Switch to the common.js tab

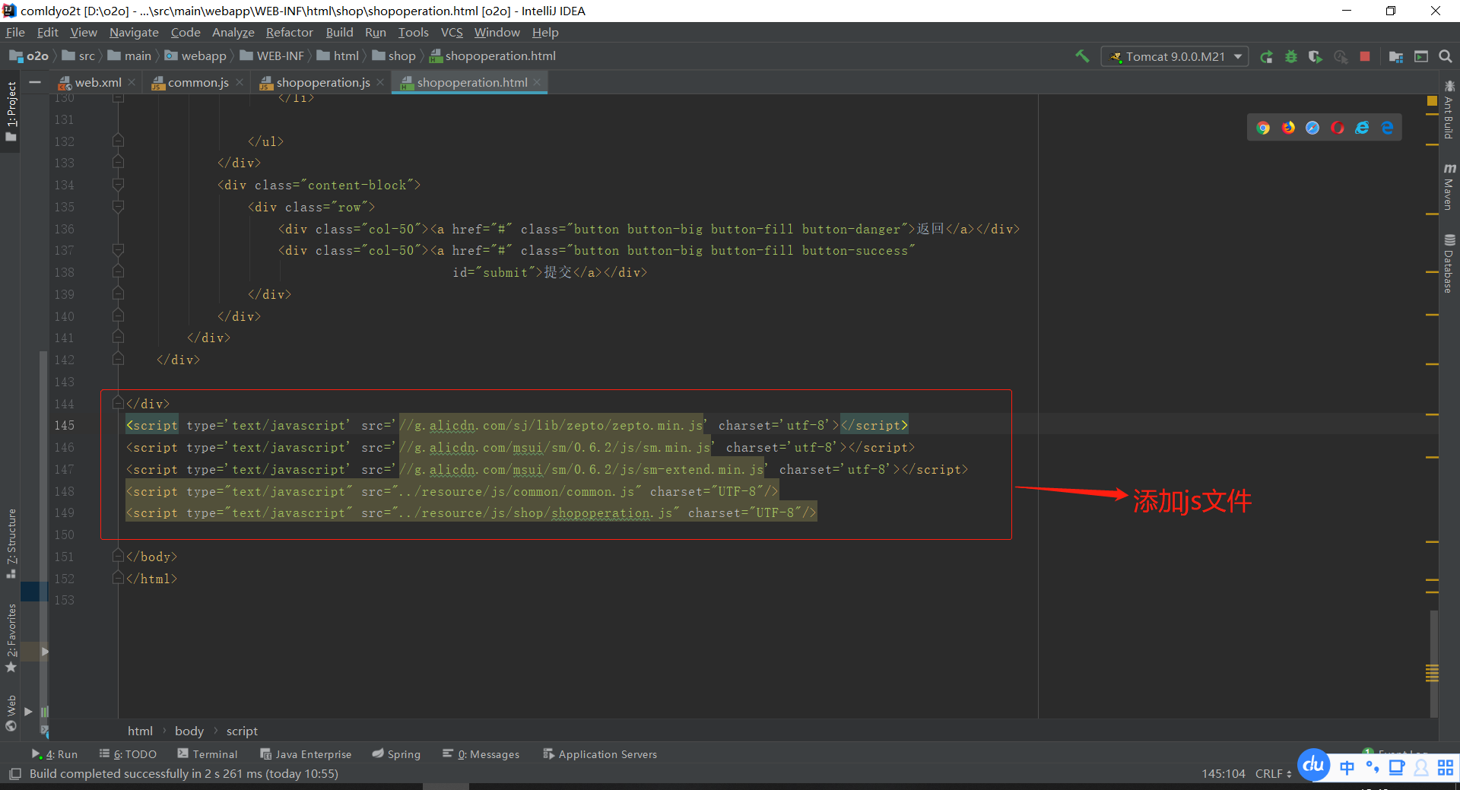point(198,82)
